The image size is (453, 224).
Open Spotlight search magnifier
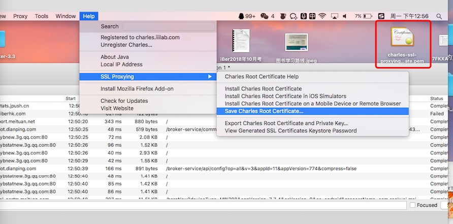pyautogui.click(x=439, y=16)
